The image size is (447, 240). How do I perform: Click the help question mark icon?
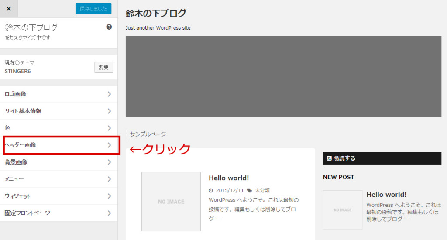tap(109, 27)
